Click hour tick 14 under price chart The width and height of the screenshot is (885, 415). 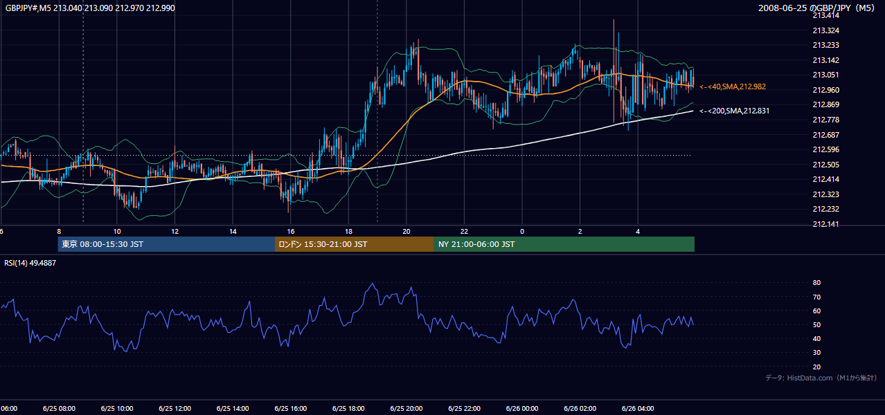233,231
